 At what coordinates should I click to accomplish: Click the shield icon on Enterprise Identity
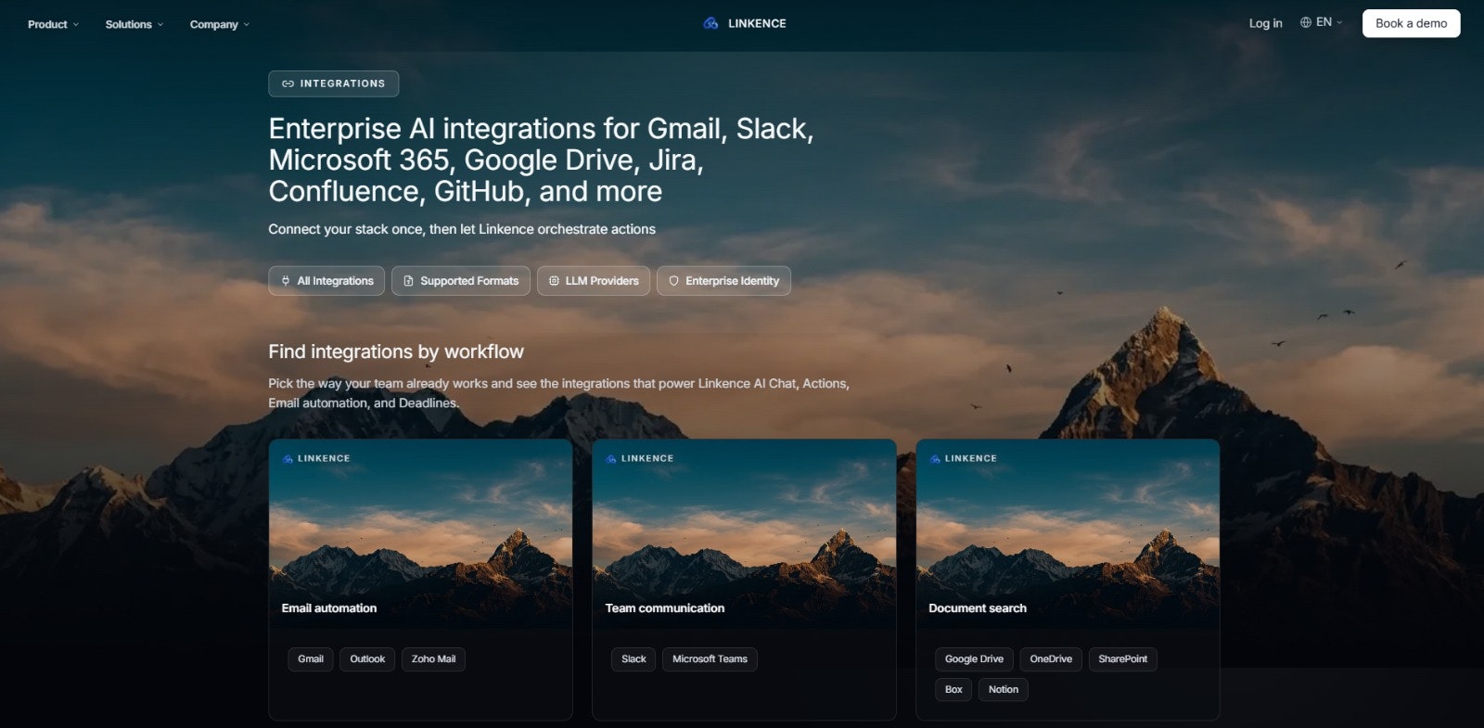click(x=673, y=281)
